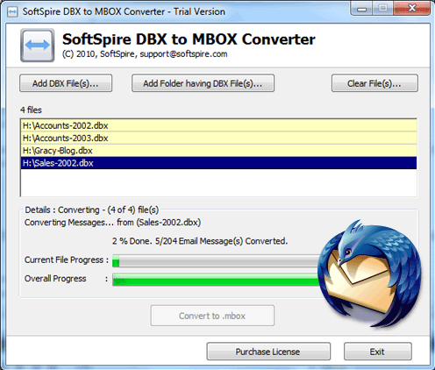The image size is (435, 370).
Task: Click Add DBX File(s)... button
Action: click(x=66, y=83)
